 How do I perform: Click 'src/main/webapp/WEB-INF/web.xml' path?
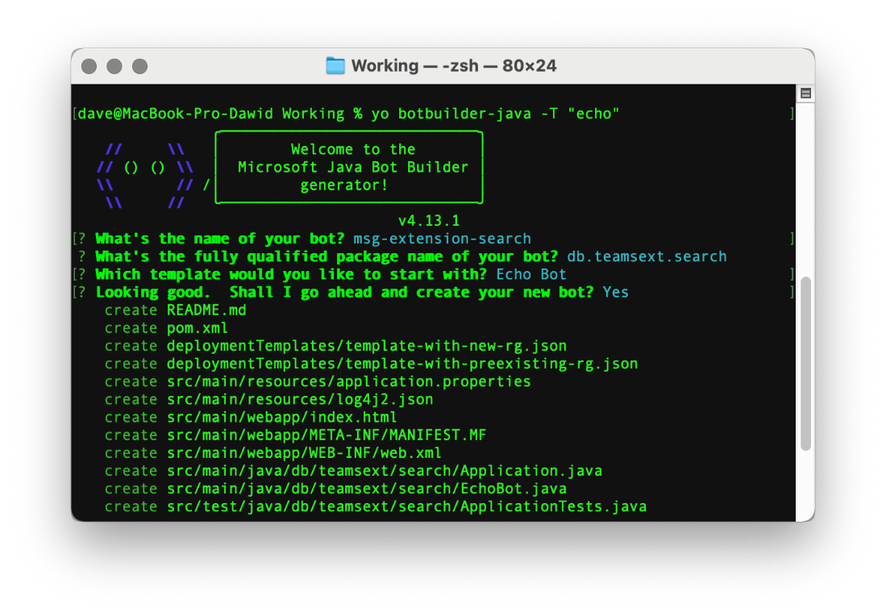pyautogui.click(x=304, y=453)
